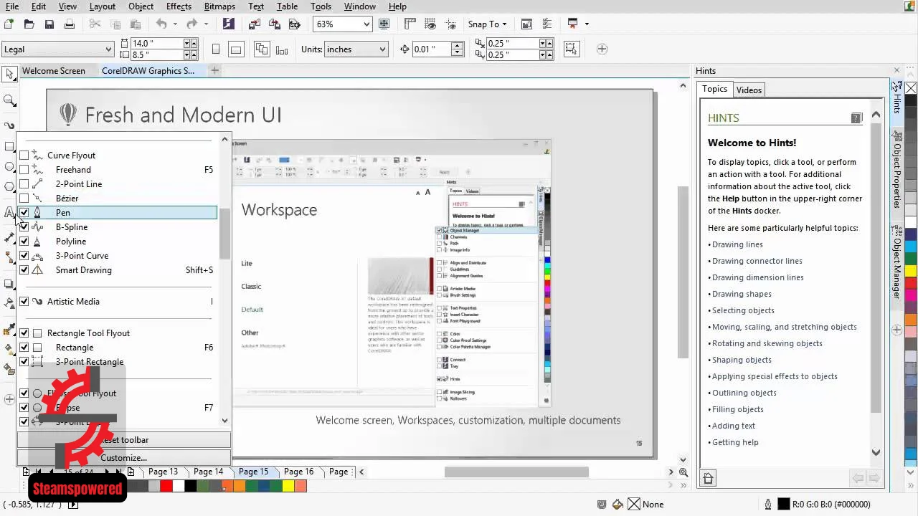Uncheck the B-Spline checkbox
The width and height of the screenshot is (918, 516).
[x=24, y=227]
